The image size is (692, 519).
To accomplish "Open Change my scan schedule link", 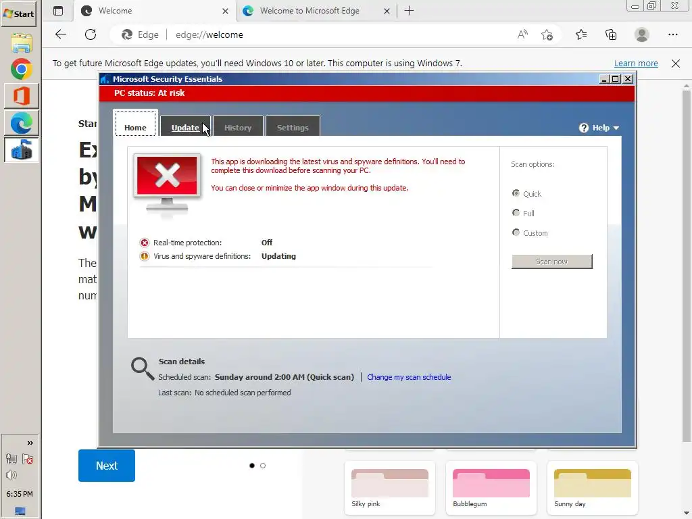I will [409, 377].
